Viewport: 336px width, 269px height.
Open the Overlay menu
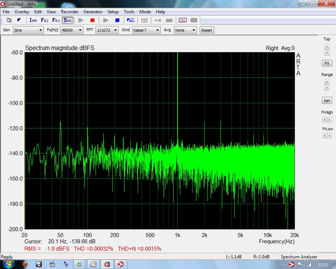coord(22,12)
